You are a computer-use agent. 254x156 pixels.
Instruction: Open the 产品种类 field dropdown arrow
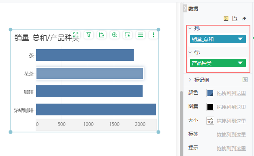tap(240, 63)
